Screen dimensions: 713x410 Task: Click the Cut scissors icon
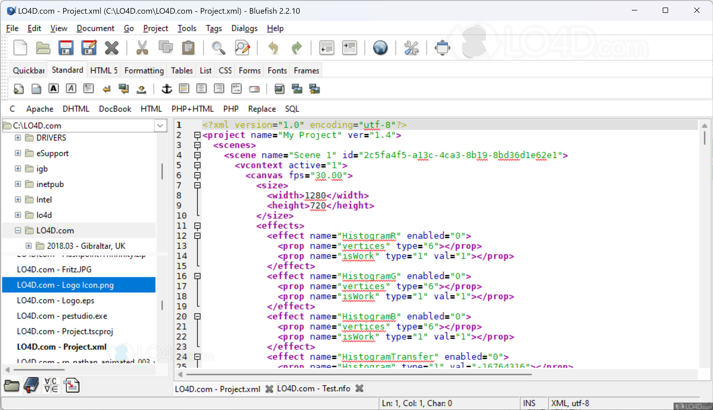point(142,48)
